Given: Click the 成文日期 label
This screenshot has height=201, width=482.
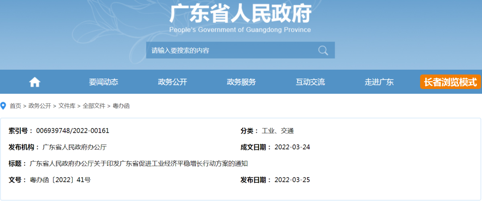Looking at the screenshot, I should point(256,147).
